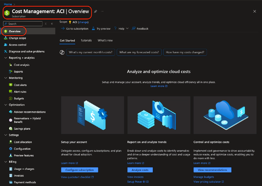
Task: Click the Configure subscription button
Action: tap(80, 170)
